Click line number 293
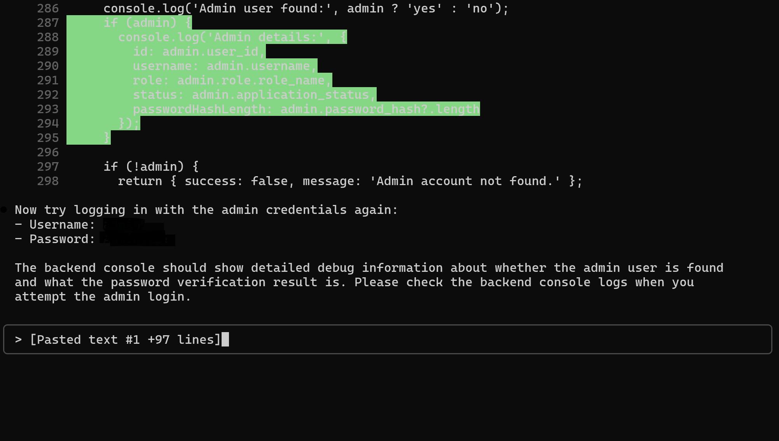Screen dimensions: 779x441 coord(48,109)
